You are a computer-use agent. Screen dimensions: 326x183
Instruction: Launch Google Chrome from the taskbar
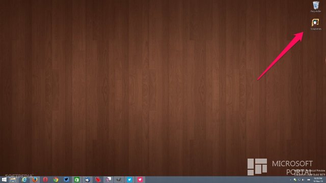[56, 179]
